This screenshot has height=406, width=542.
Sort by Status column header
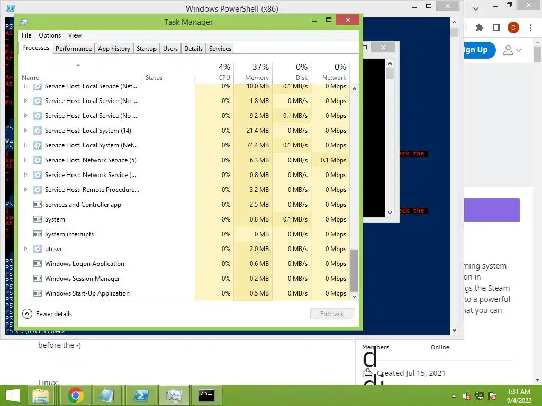(x=169, y=72)
